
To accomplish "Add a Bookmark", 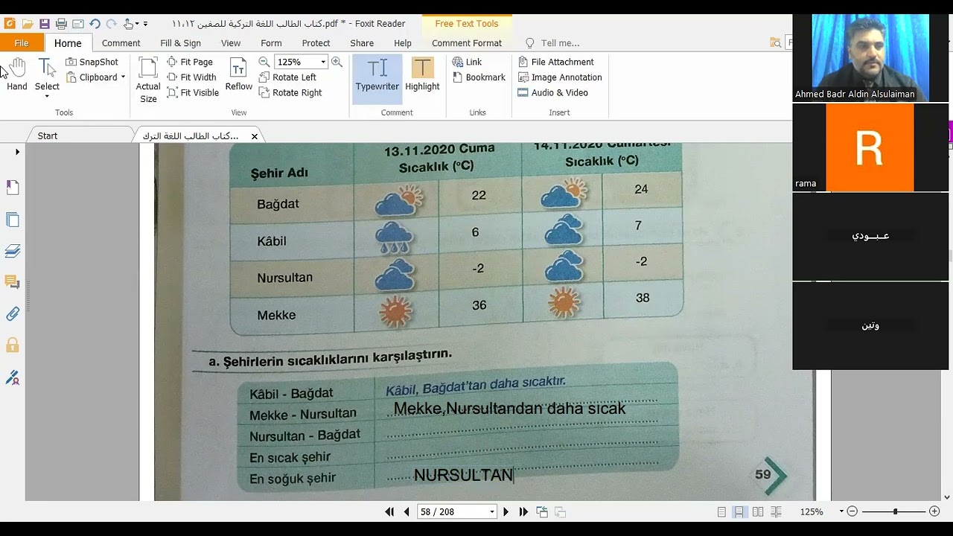I will pos(479,77).
